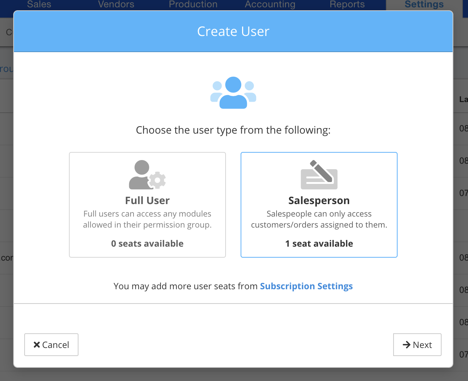Open the Reports menu
Image resolution: width=468 pixels, height=381 pixels.
click(x=347, y=4)
